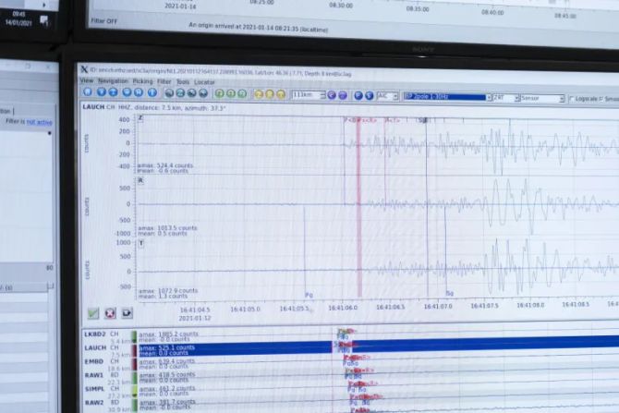Screen dimensions: 619x413
Task: Click the green checkmark confirm icon
Action: pyautogui.click(x=93, y=313)
